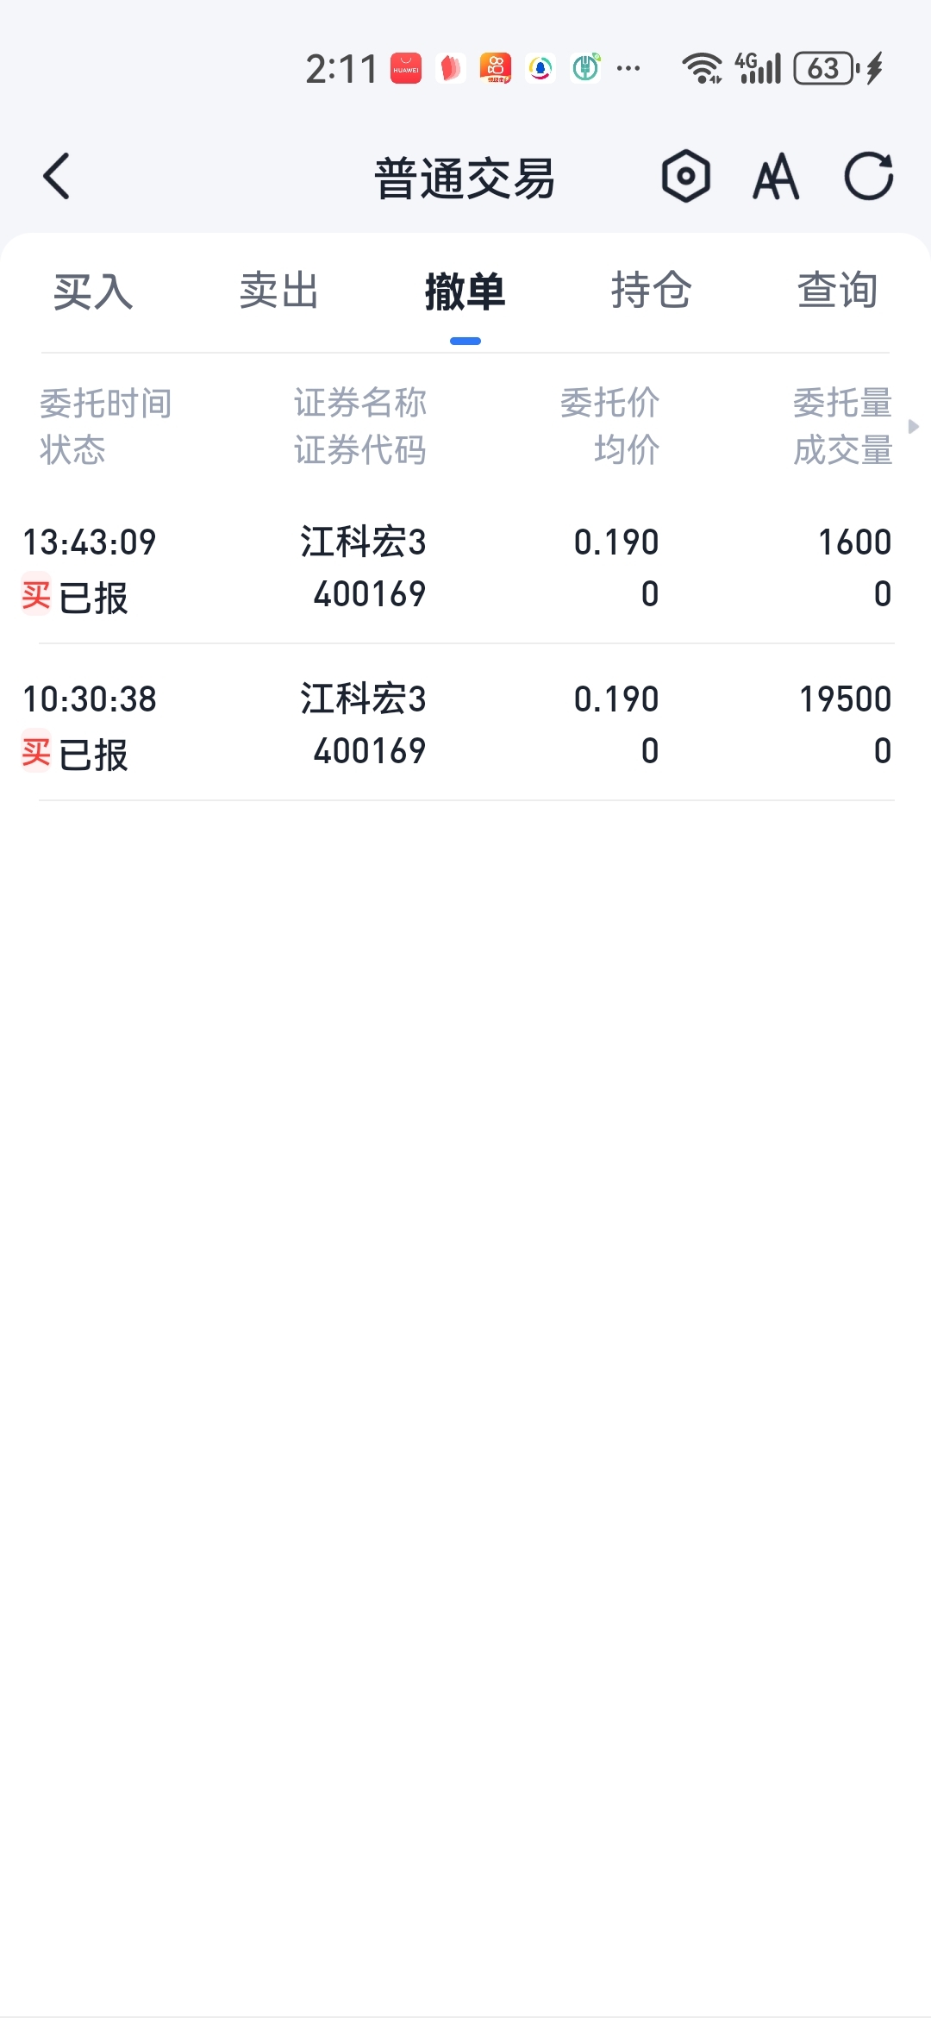Image resolution: width=931 pixels, height=2018 pixels.
Task: Select the 撤单 tab
Action: (465, 291)
